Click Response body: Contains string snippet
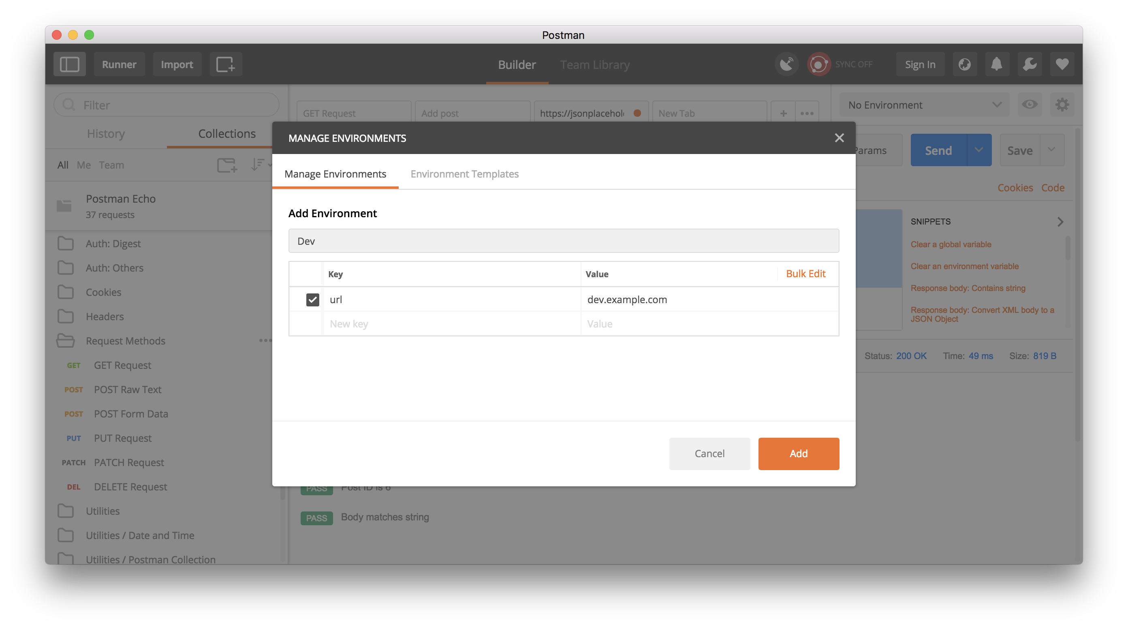The image size is (1128, 629). [x=968, y=288]
